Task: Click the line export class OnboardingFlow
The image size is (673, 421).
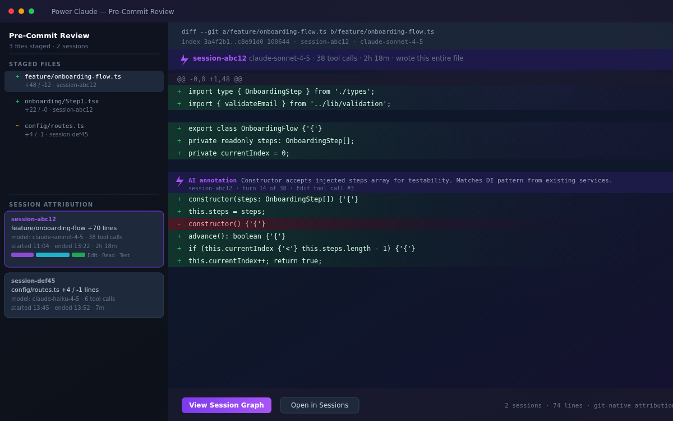Action: click(421, 129)
